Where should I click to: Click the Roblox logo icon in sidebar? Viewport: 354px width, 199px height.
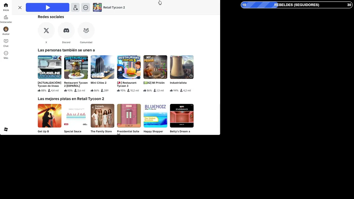click(x=6, y=129)
